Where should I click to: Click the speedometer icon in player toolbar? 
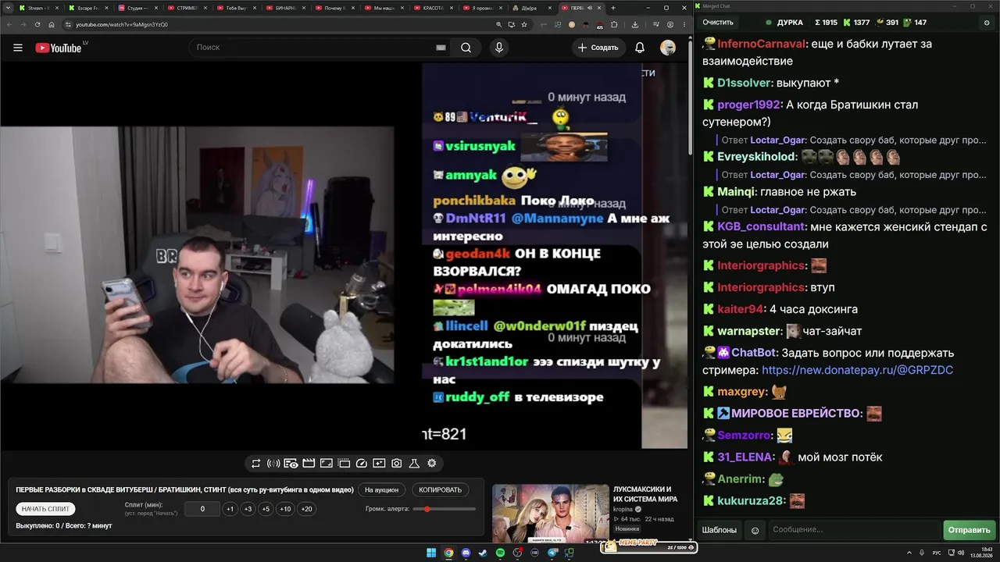click(361, 464)
